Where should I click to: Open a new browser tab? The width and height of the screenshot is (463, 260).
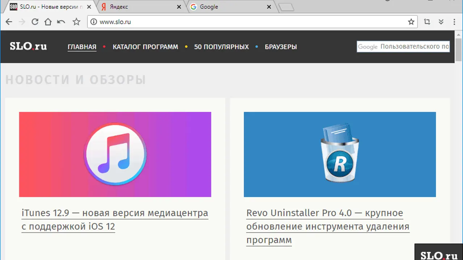coord(287,7)
